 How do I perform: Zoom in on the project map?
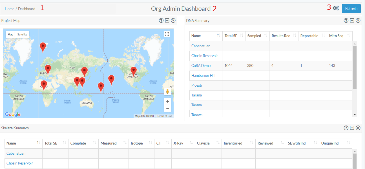pos(167,102)
